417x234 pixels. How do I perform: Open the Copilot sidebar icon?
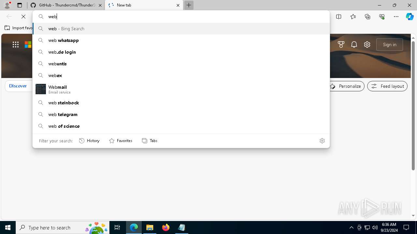click(410, 17)
